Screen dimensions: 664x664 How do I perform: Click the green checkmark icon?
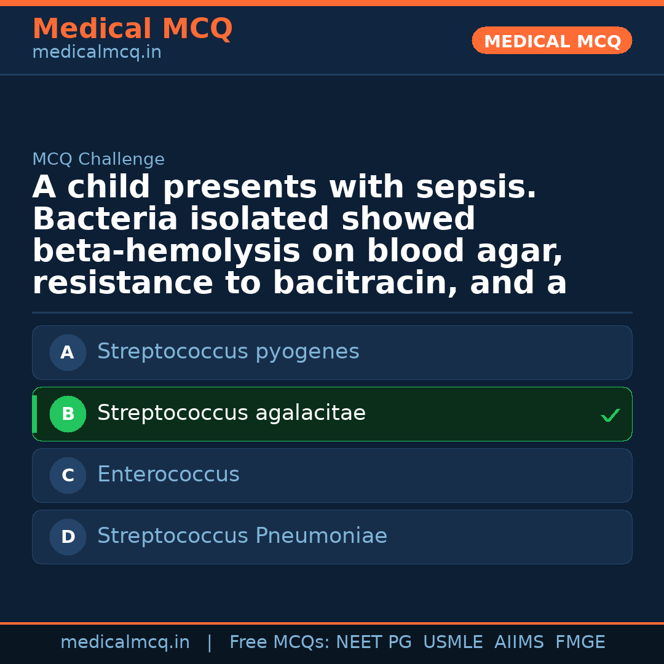point(610,416)
